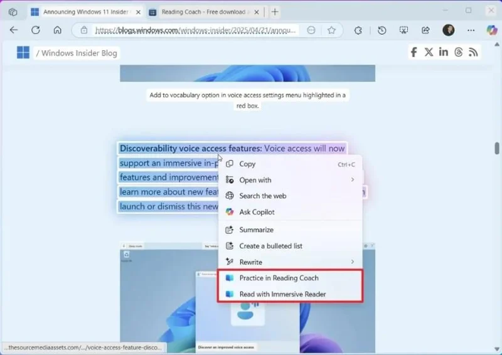
Task: Open the RSS feed icon
Action: [473, 52]
